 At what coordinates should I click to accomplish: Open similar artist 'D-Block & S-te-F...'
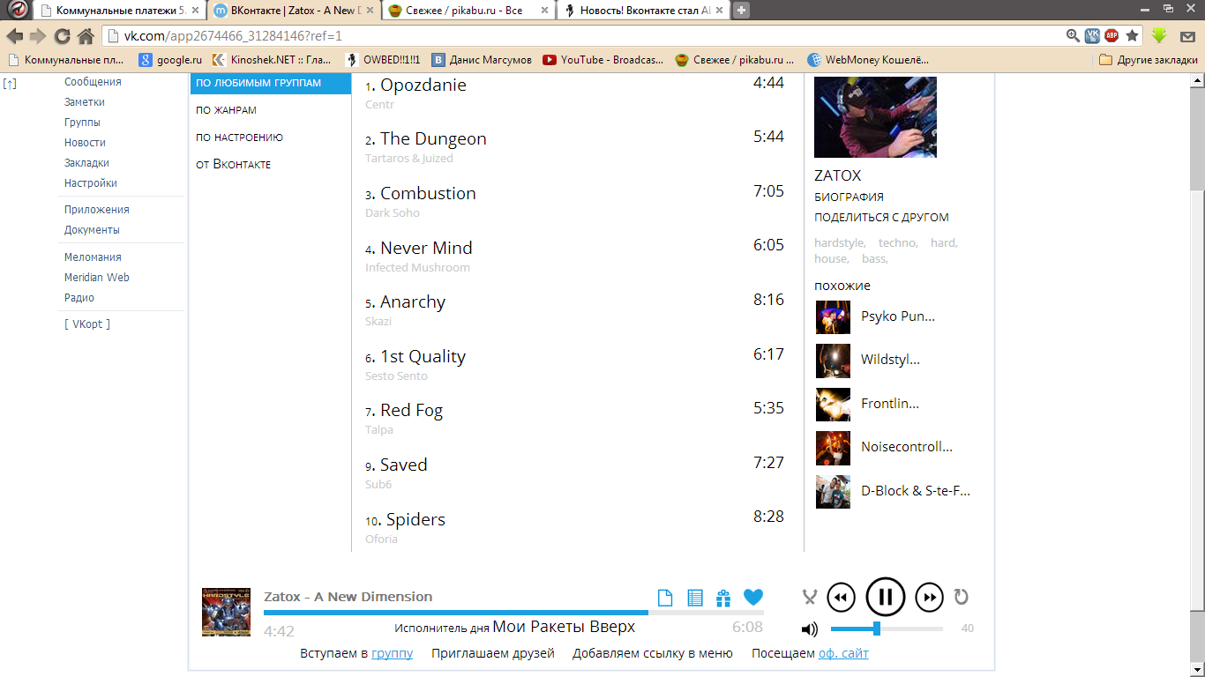coord(916,490)
